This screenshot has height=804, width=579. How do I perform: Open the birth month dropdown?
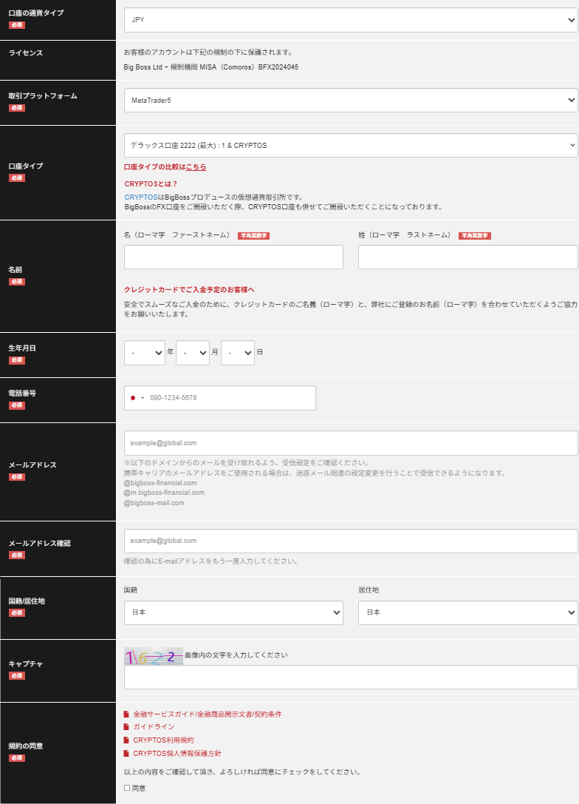(193, 353)
